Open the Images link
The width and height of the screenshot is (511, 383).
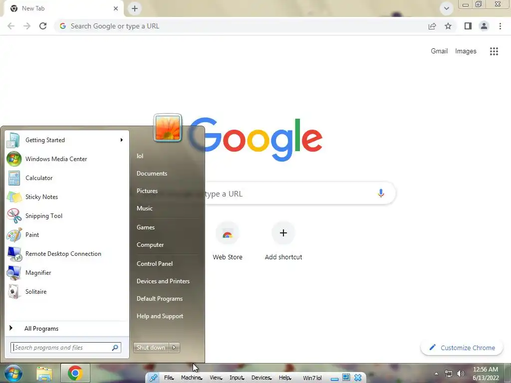[466, 51]
